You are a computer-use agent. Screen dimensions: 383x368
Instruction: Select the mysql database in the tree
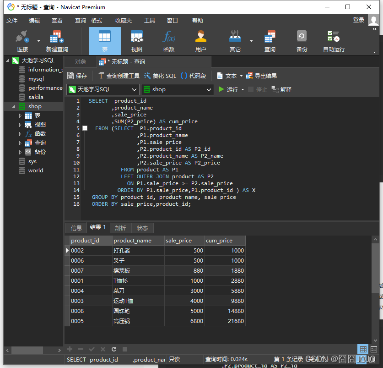(x=36, y=79)
